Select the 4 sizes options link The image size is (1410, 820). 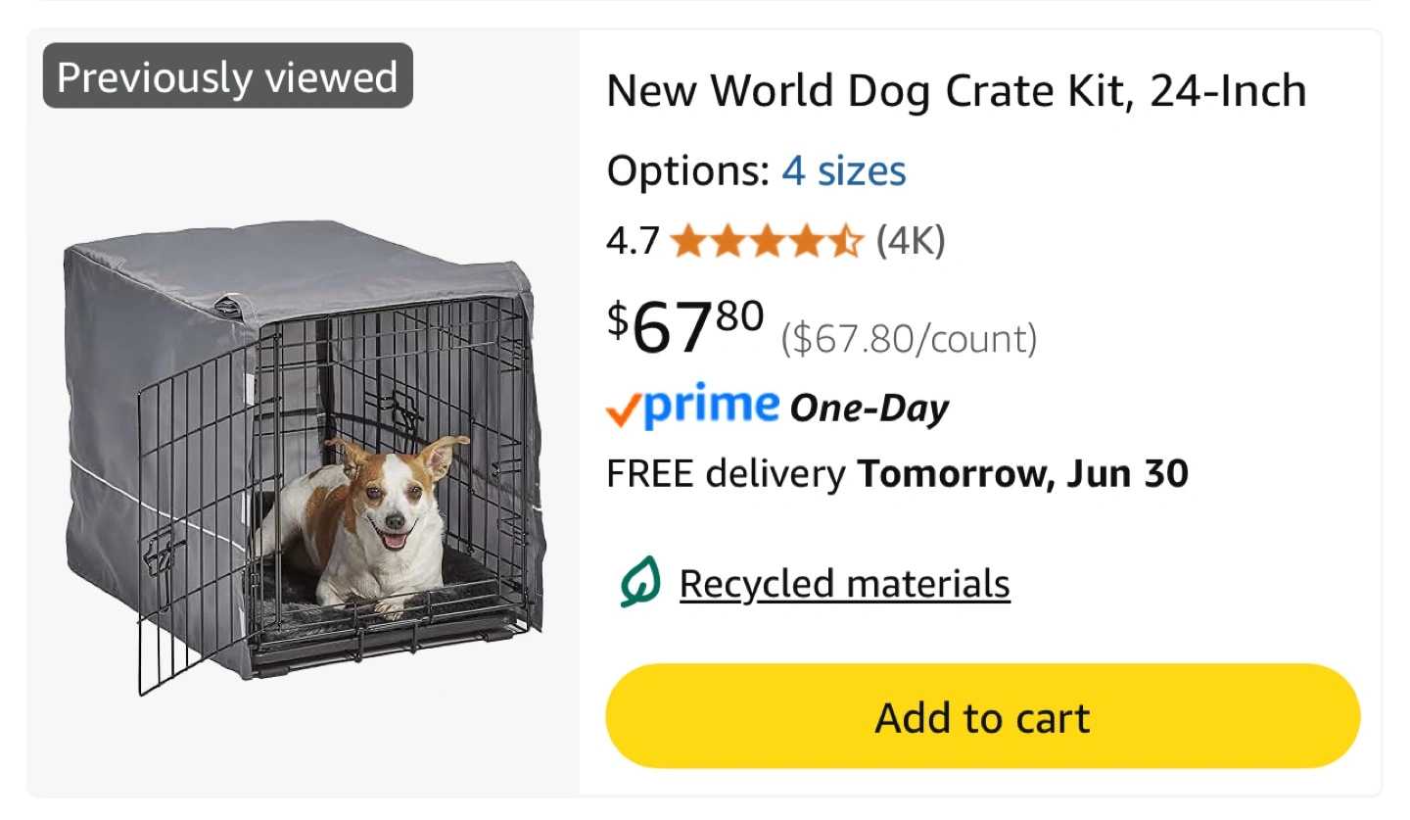843,171
